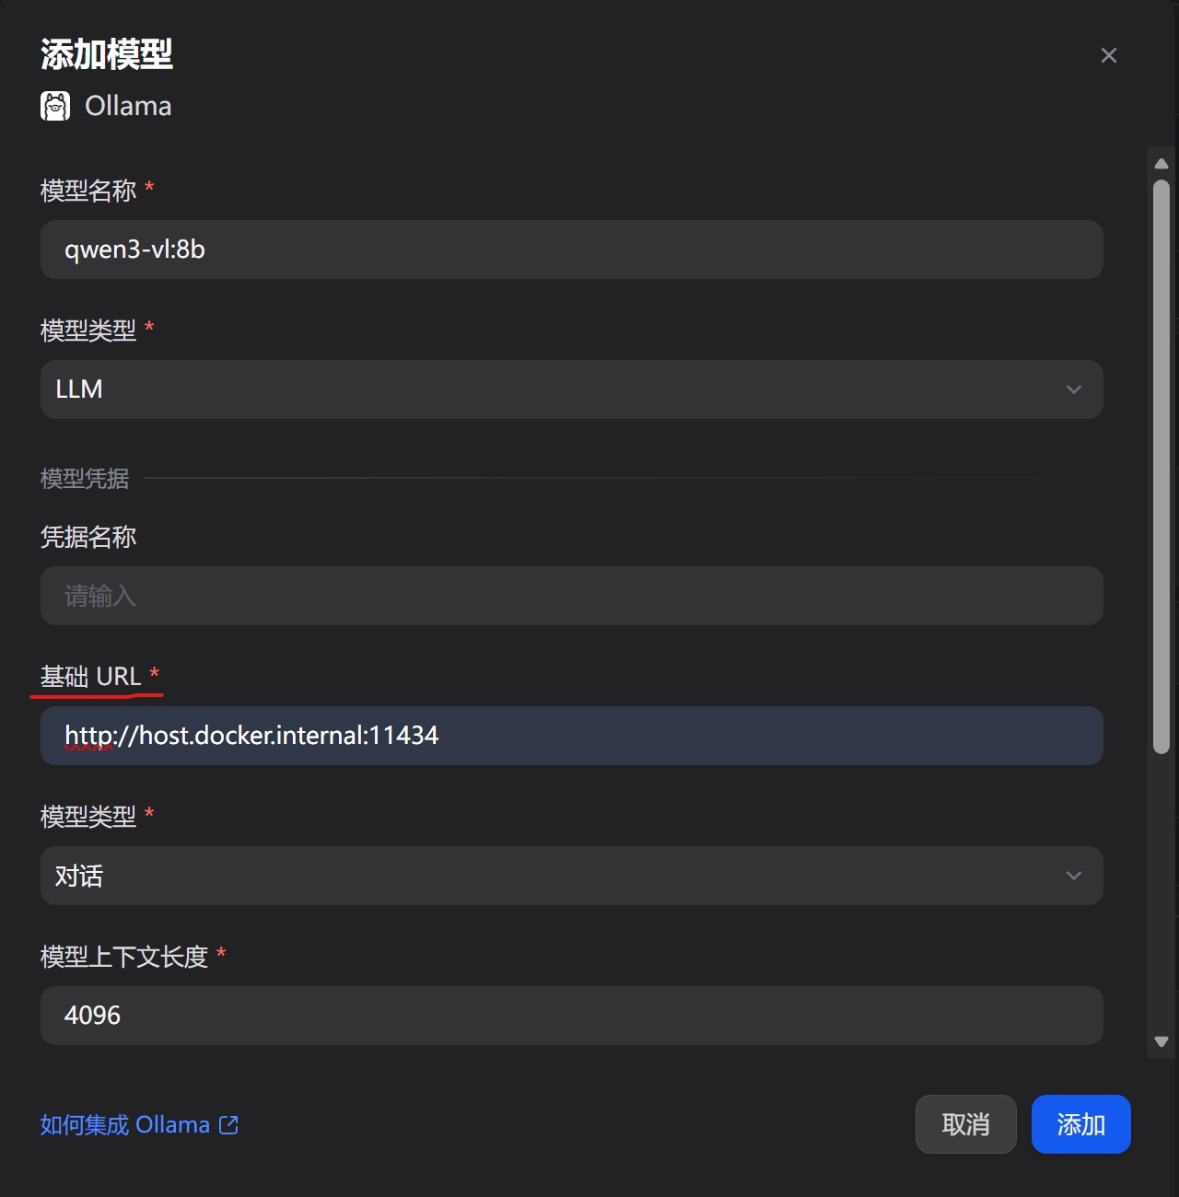1179x1197 pixels.
Task: Click the chevron arrow in the LLM field
Action: pos(1073,389)
